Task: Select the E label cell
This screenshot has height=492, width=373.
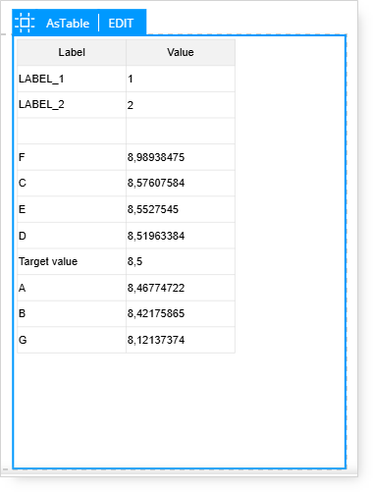Action: click(72, 209)
